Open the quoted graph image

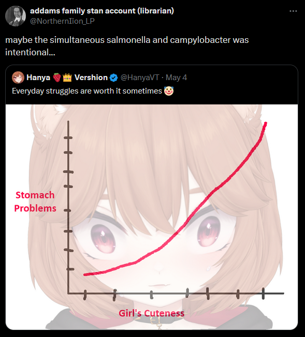(x=152, y=217)
